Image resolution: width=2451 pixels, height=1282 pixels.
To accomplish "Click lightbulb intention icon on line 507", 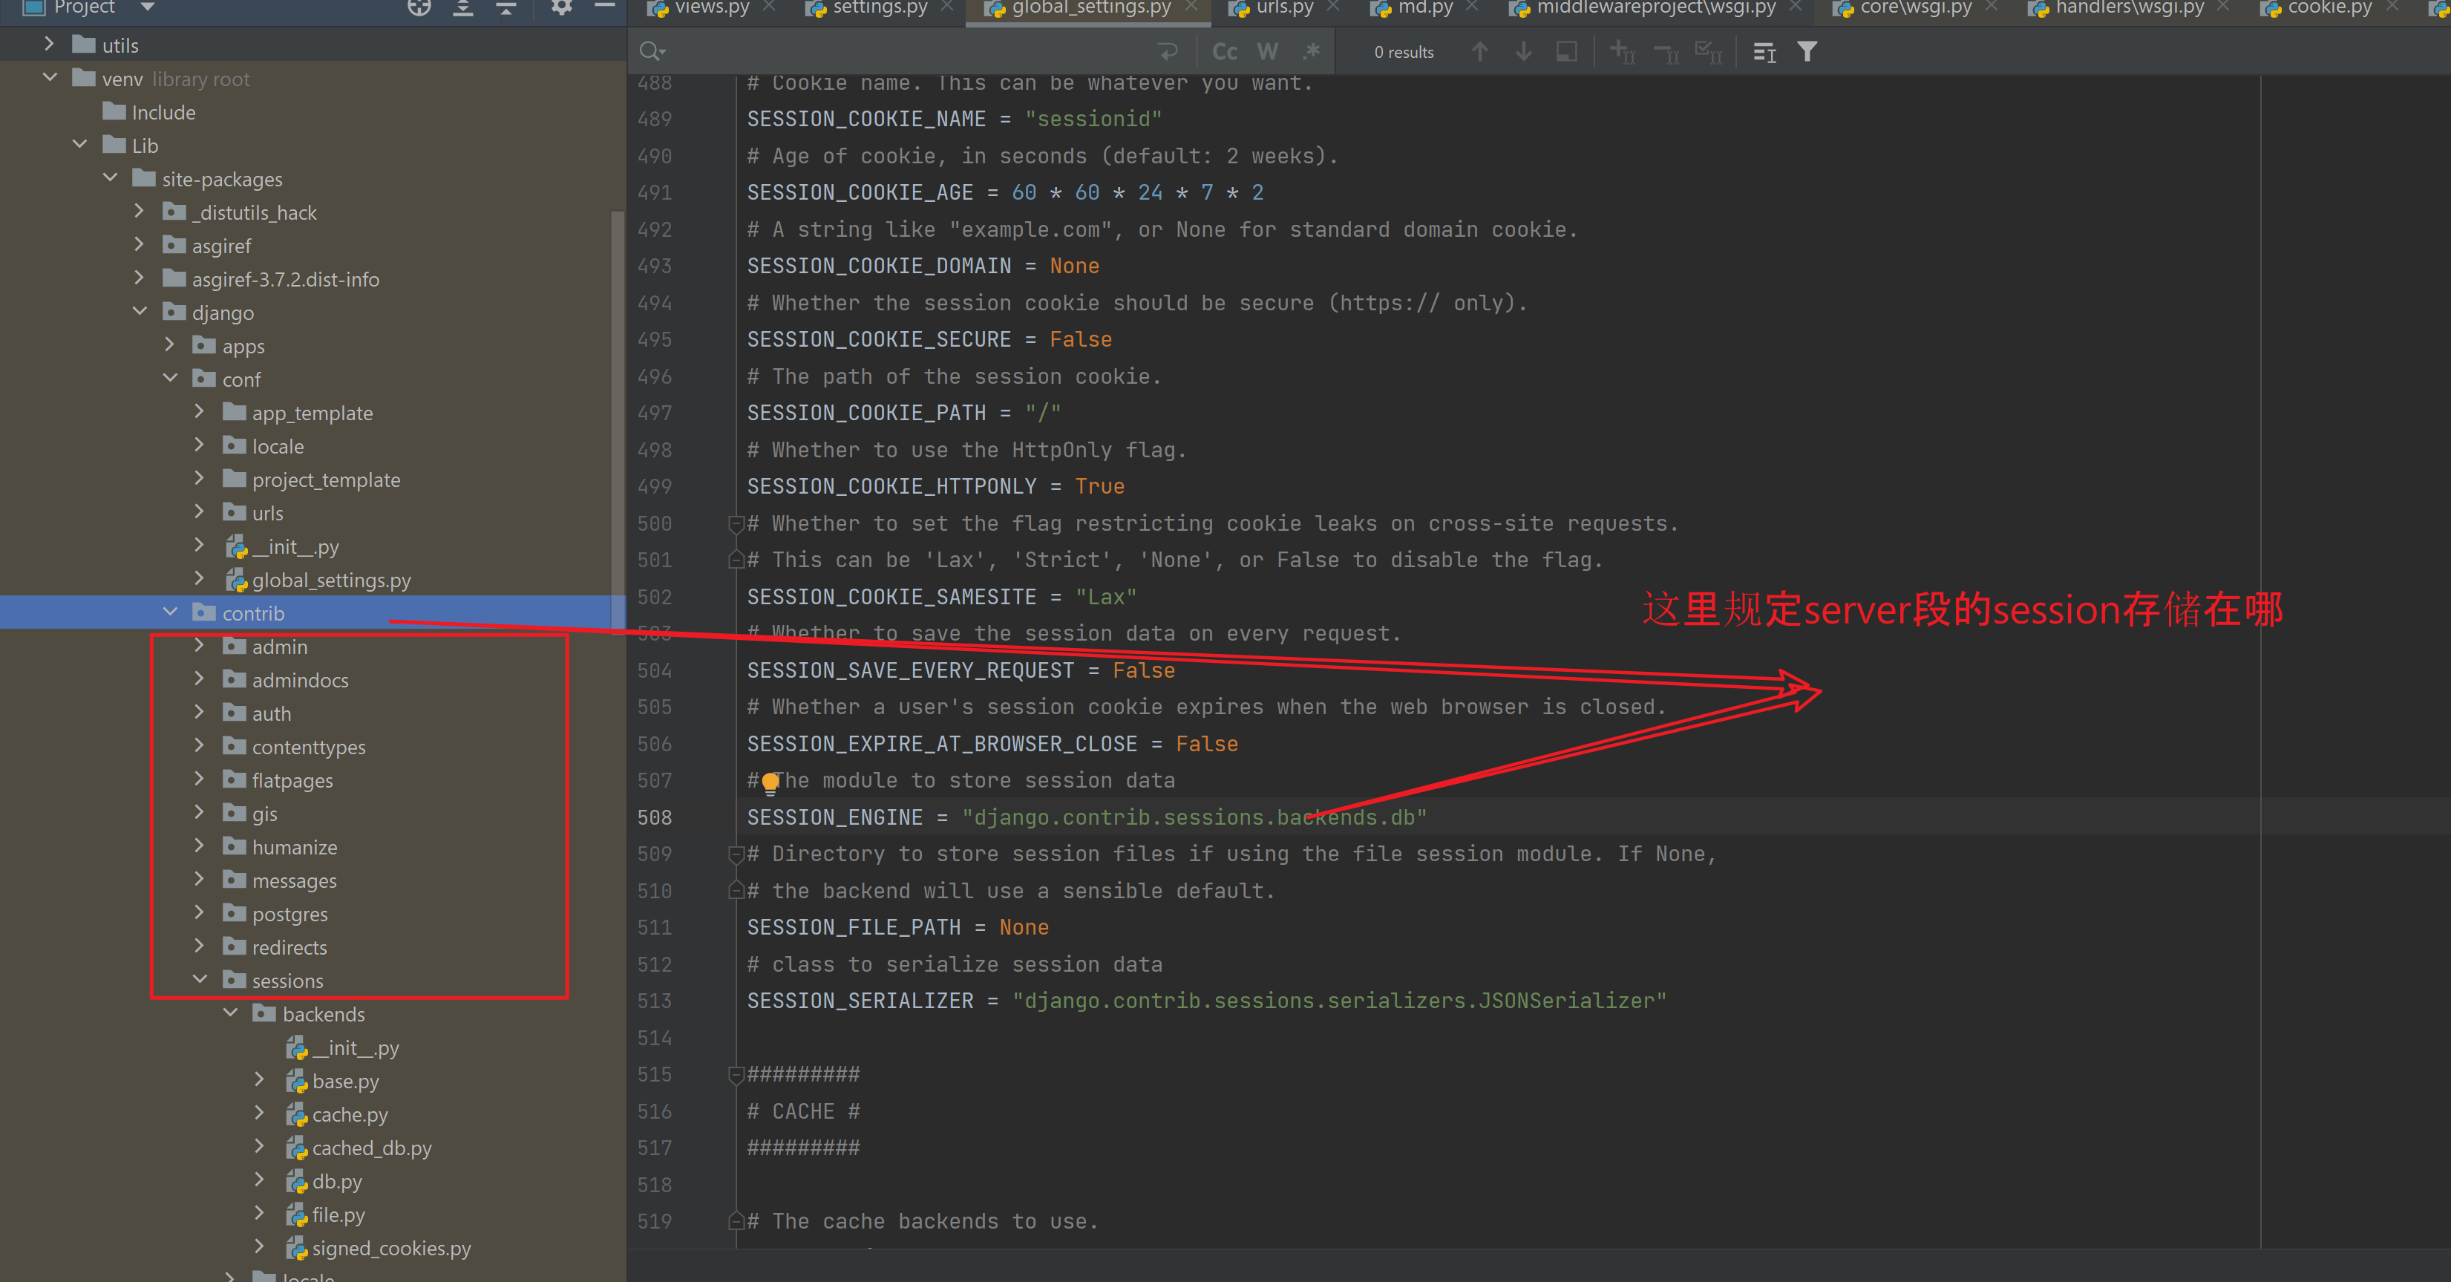I will tap(770, 782).
